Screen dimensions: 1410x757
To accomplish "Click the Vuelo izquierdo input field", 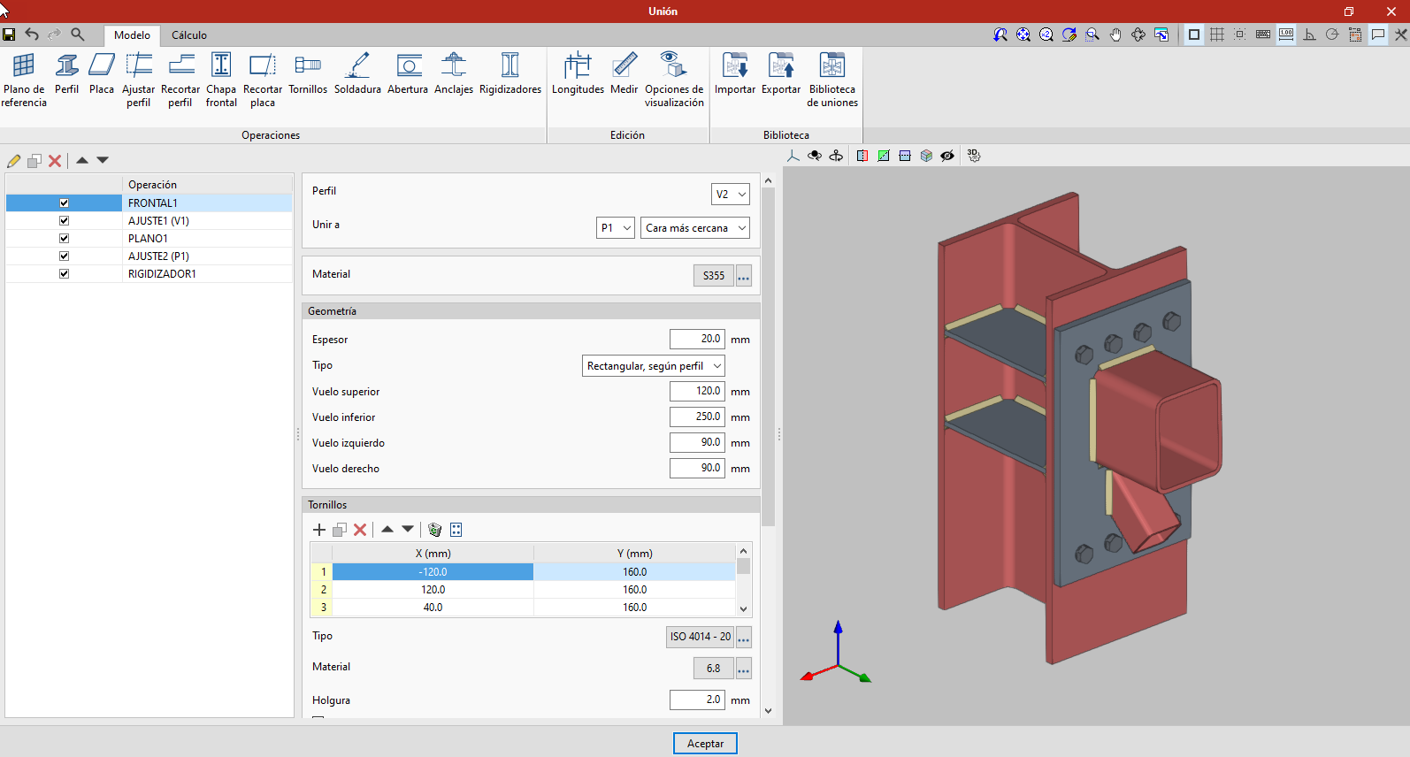I will click(697, 442).
